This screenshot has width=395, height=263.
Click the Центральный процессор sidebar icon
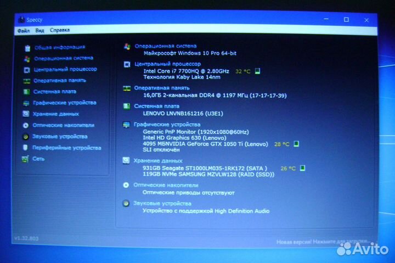click(x=27, y=70)
